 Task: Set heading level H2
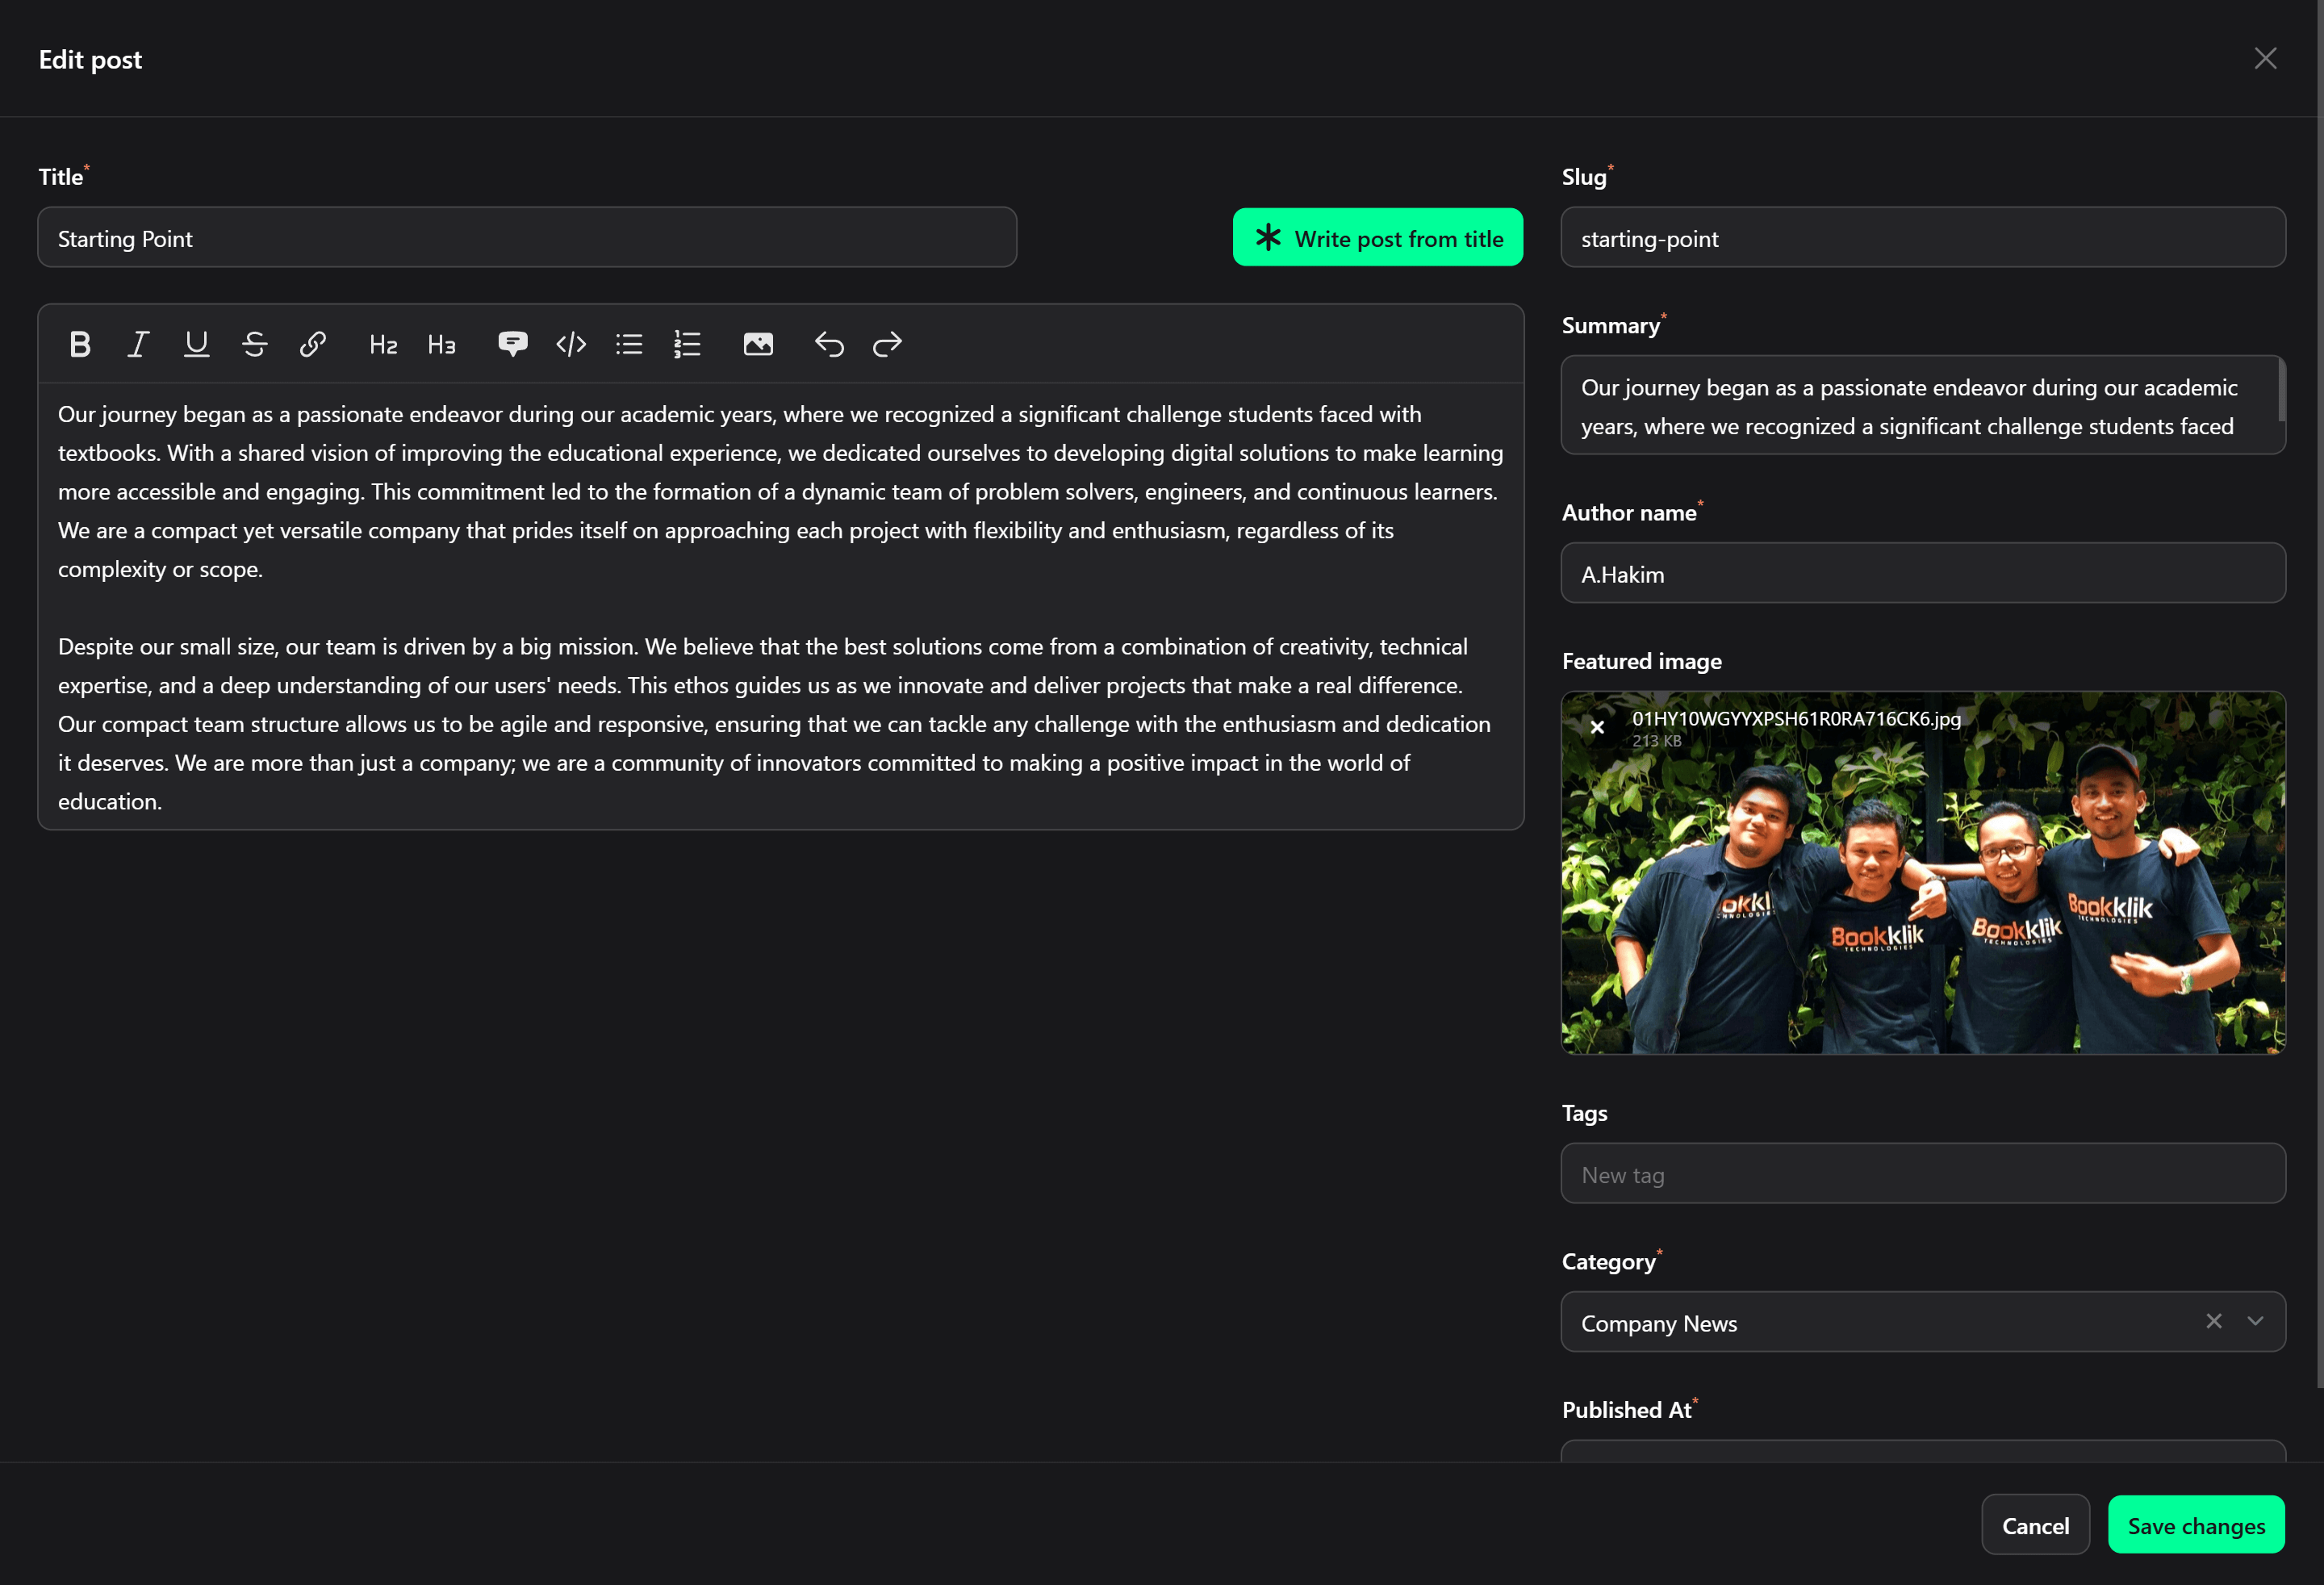click(383, 345)
